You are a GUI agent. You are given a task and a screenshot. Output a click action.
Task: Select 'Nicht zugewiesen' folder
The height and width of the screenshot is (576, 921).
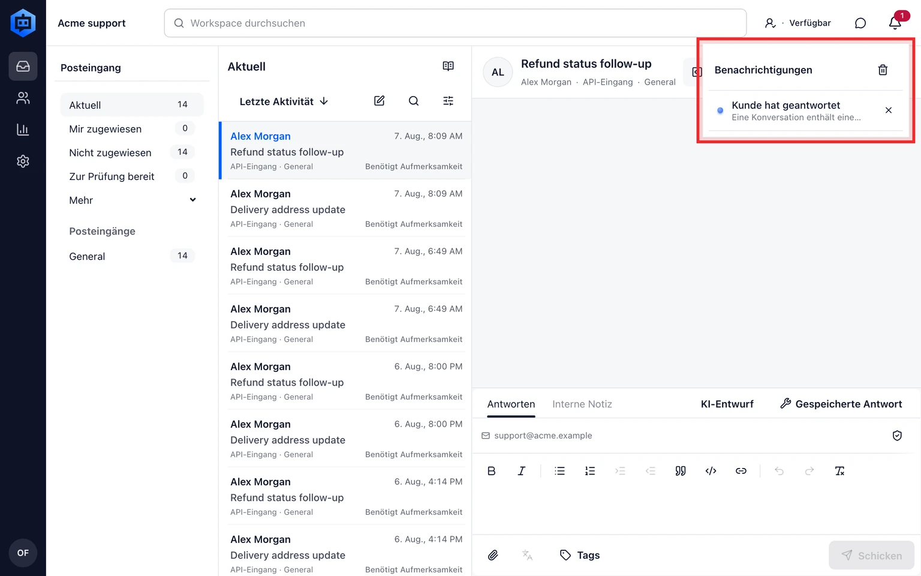(132, 152)
